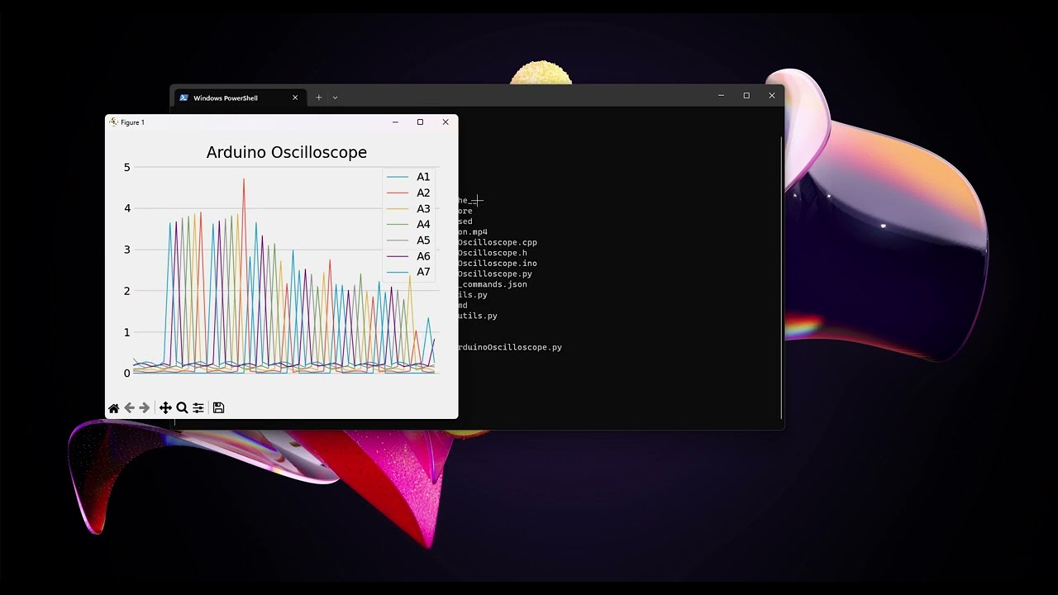Click the A4 legend entry
The height and width of the screenshot is (595, 1058).
point(408,225)
